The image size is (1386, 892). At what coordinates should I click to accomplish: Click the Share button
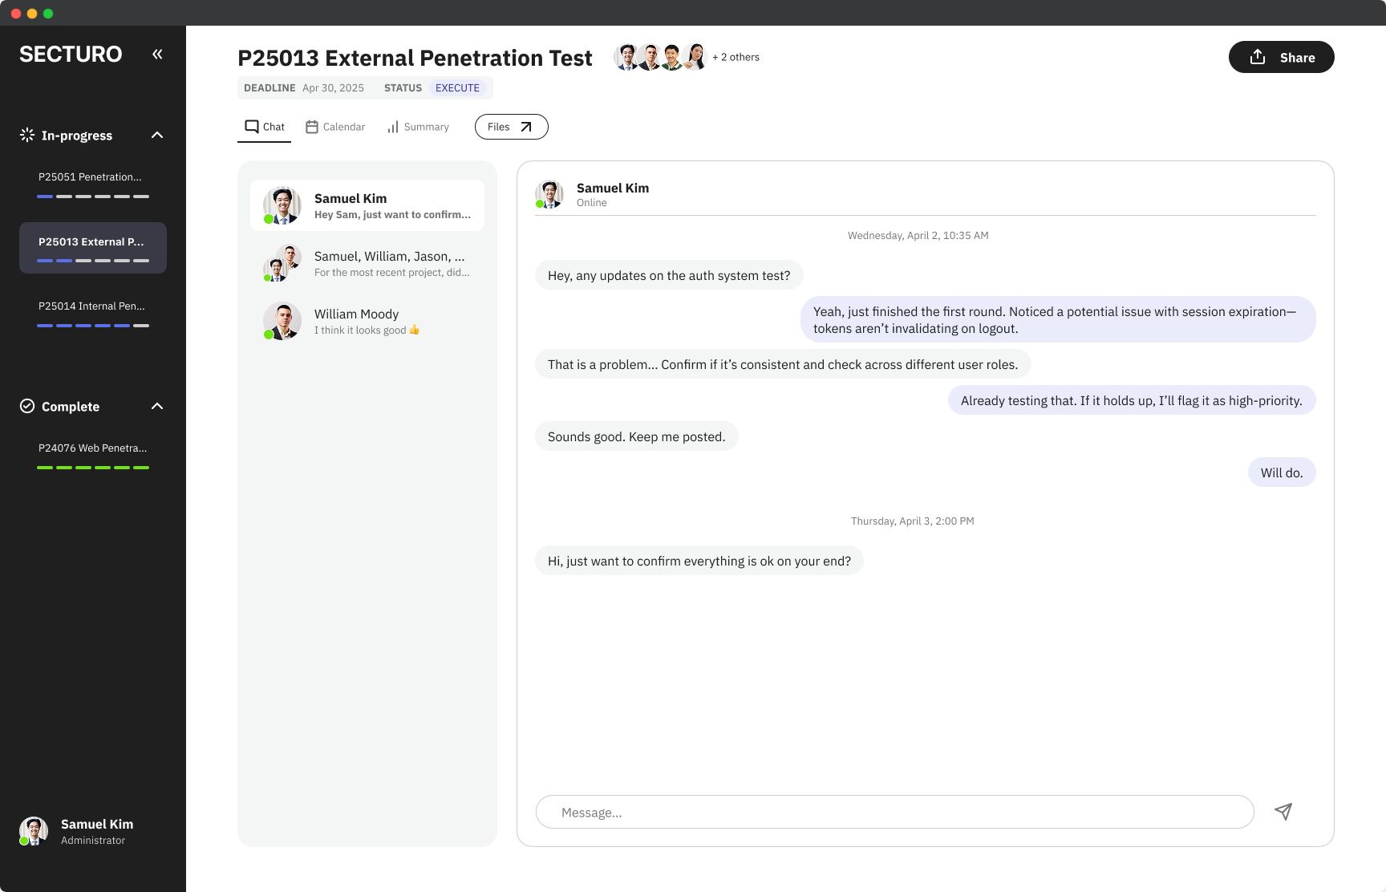1281,57
